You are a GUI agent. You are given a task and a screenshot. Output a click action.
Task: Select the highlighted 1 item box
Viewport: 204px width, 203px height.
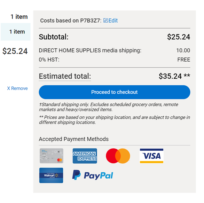point(16,32)
